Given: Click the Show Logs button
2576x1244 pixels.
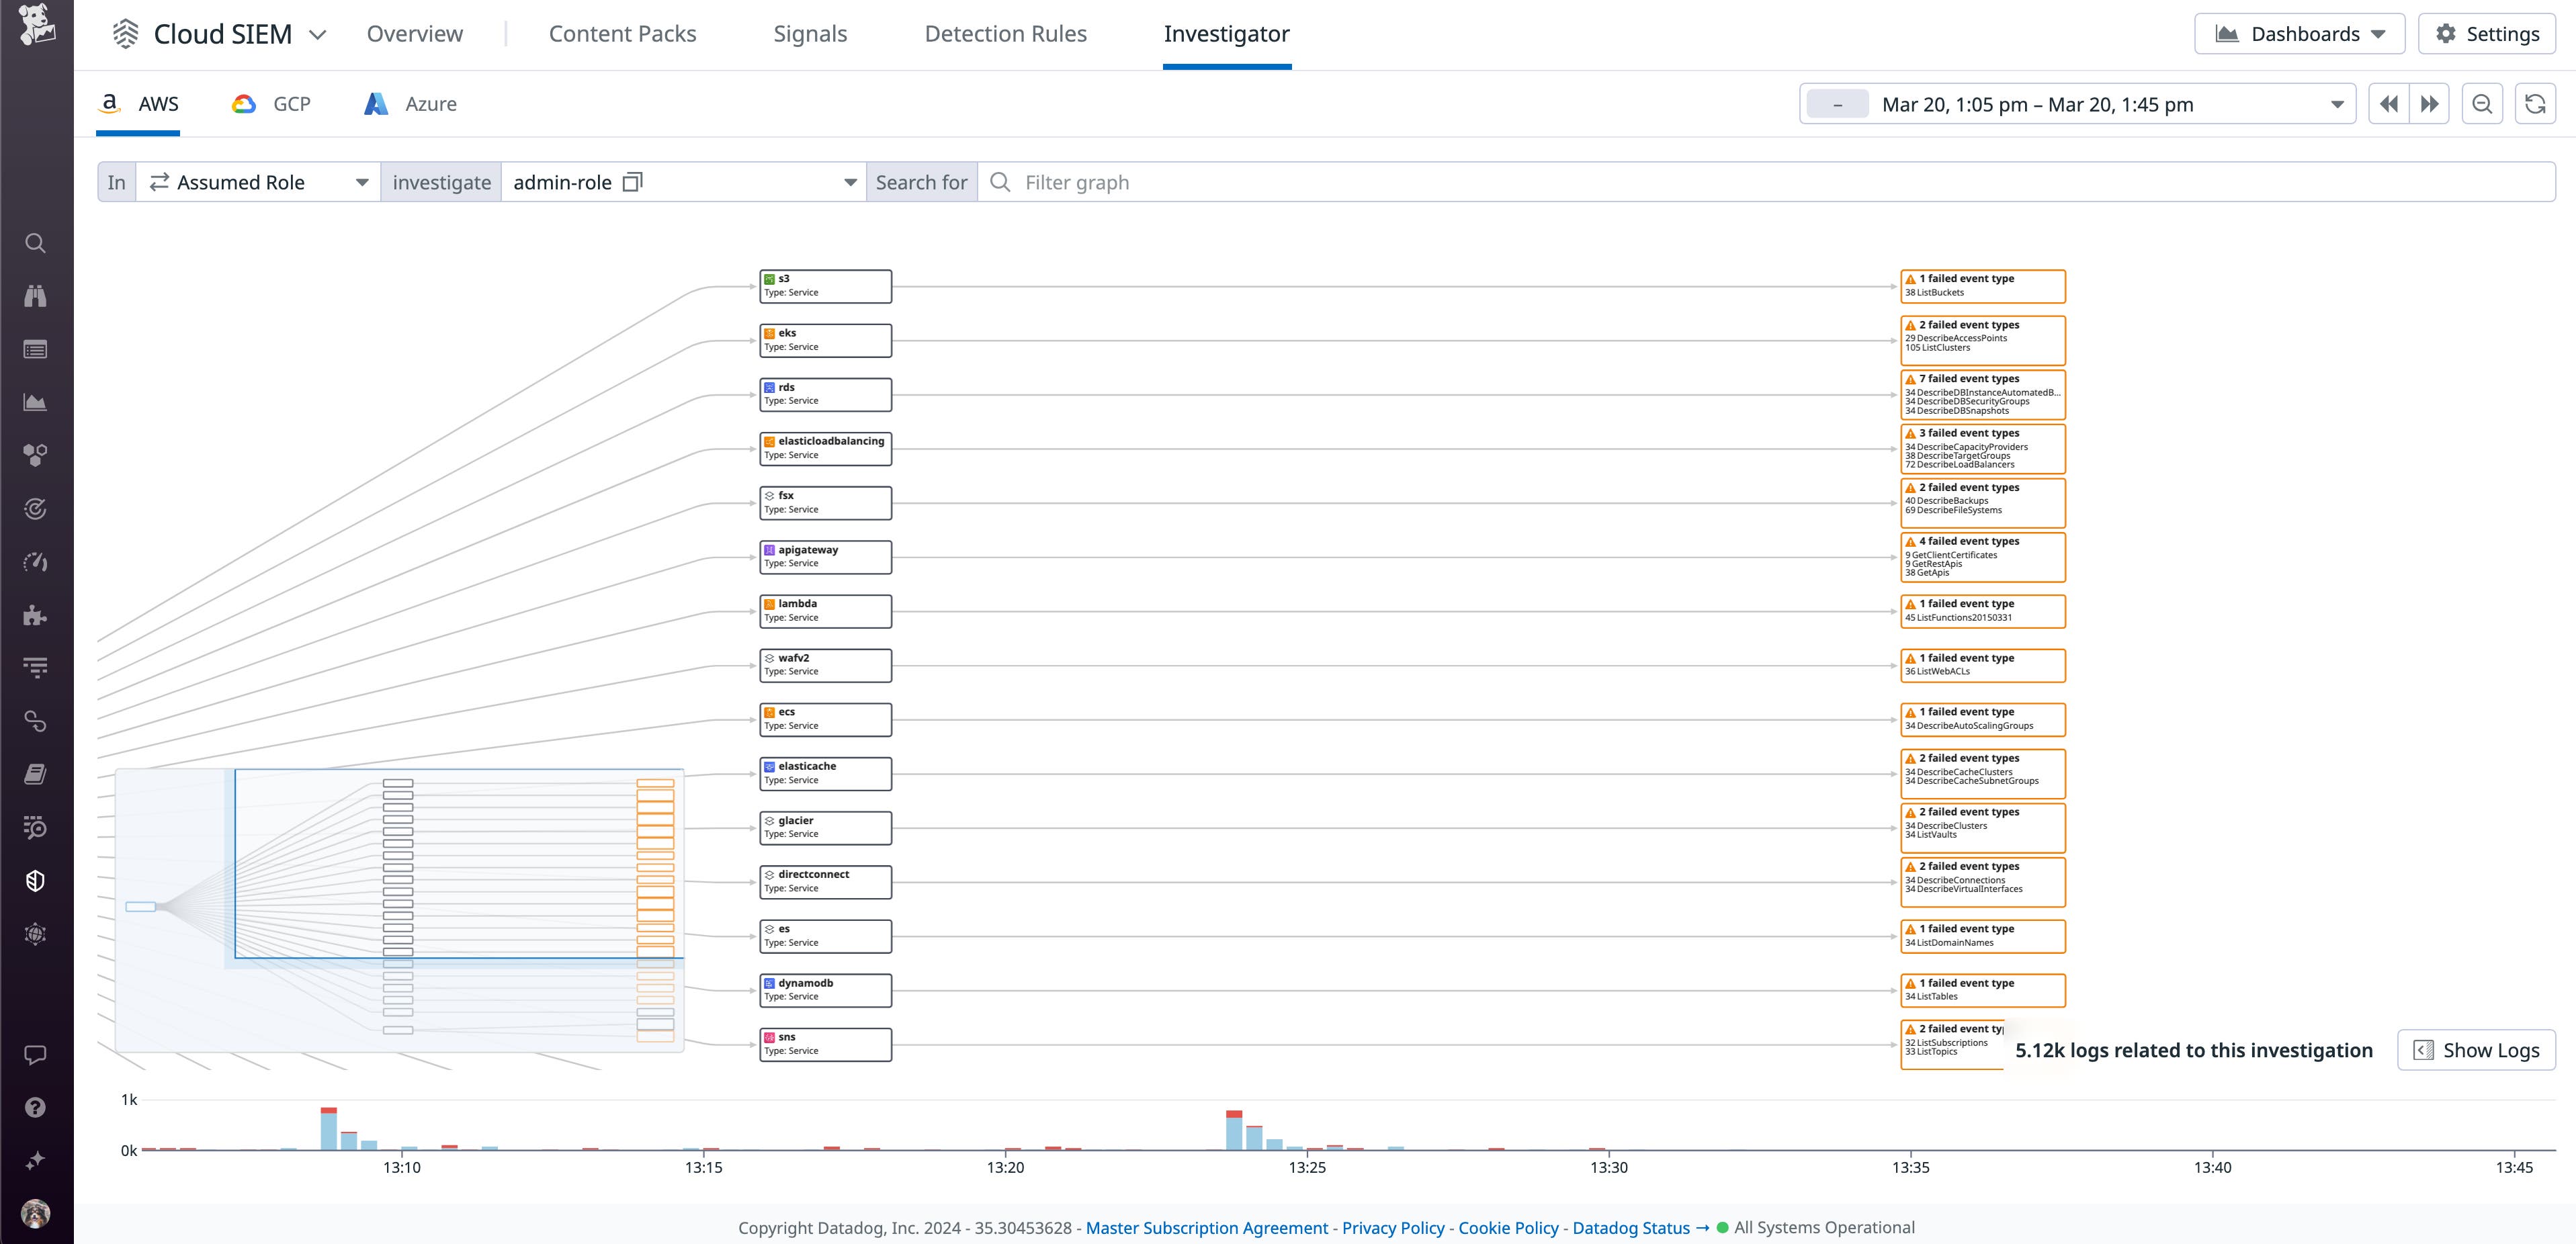Looking at the screenshot, I should click(x=2475, y=1050).
